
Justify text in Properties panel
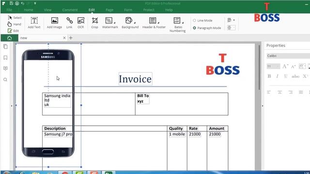pos(301,92)
